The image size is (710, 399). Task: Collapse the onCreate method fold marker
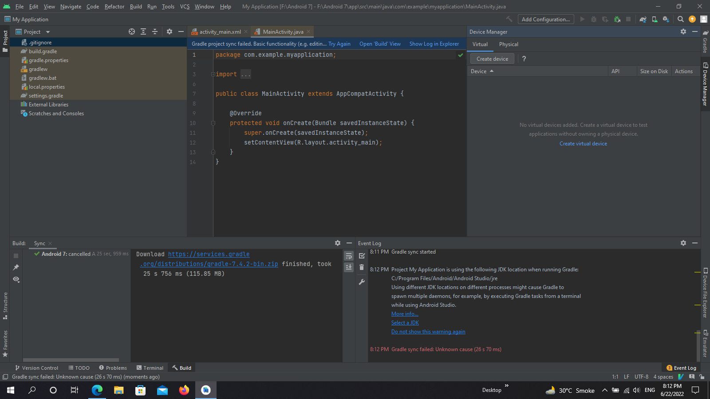[x=213, y=123]
